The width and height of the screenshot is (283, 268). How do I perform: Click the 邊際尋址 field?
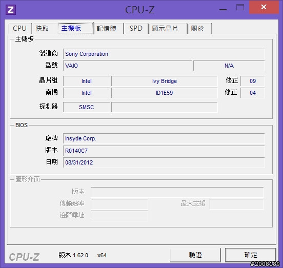point(119,216)
